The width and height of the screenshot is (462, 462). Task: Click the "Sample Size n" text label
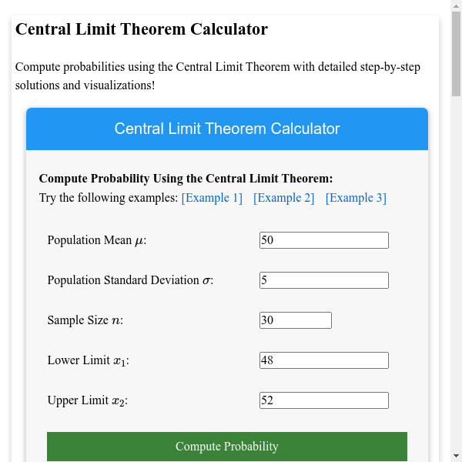click(85, 320)
